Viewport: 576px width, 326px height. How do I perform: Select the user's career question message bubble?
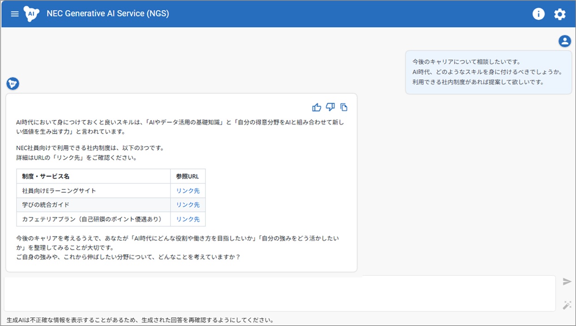point(488,72)
